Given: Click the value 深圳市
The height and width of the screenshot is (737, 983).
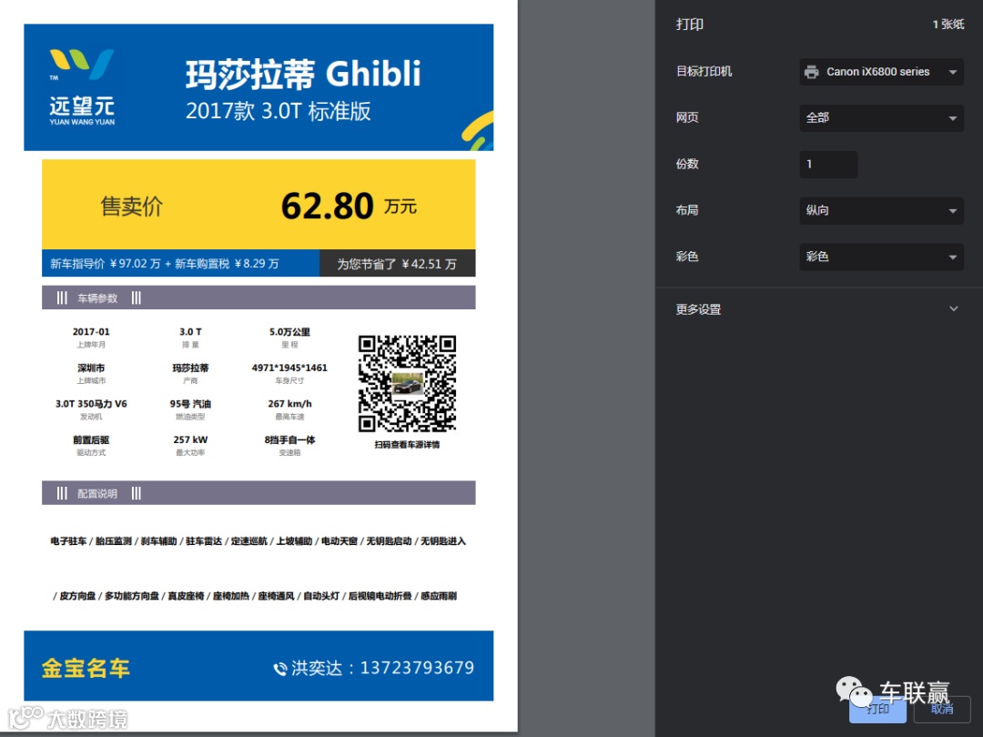Looking at the screenshot, I should tap(91, 368).
